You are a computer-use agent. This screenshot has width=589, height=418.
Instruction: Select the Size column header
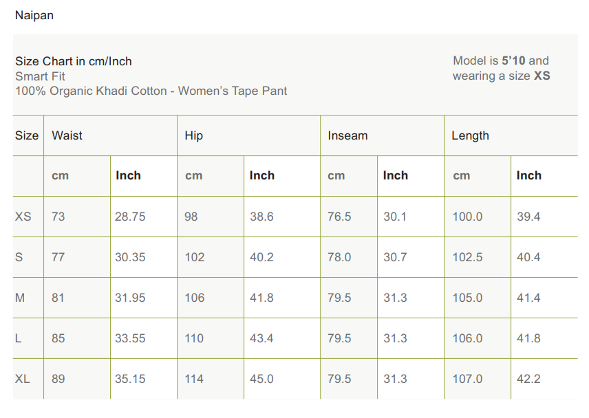tap(27, 135)
